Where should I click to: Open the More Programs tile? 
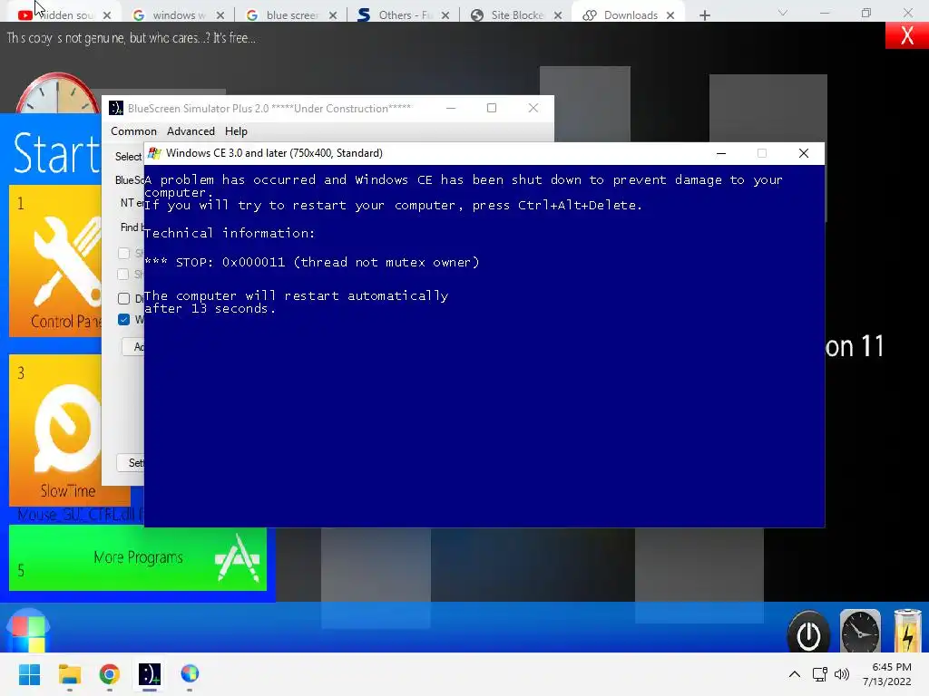click(138, 558)
